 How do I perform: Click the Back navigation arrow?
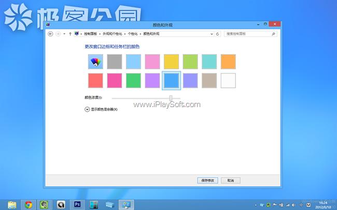click(50, 34)
